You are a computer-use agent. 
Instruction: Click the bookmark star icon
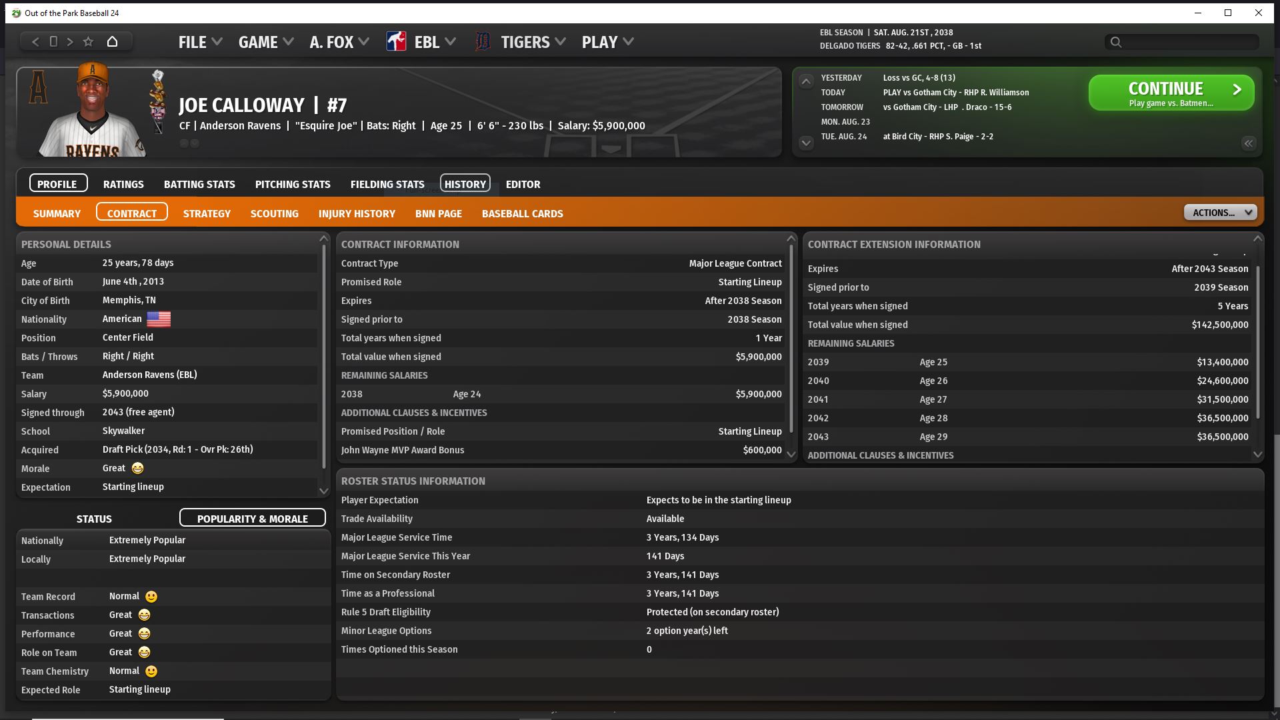pos(88,41)
